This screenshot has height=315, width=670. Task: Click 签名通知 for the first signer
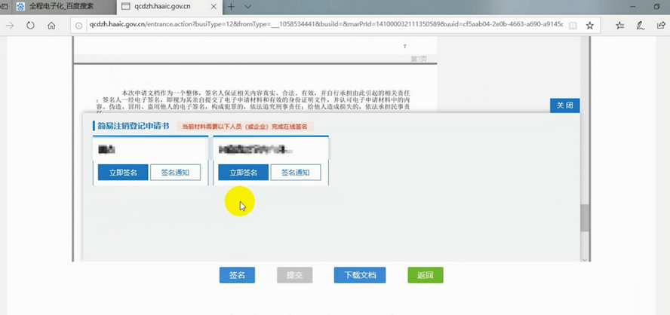[x=175, y=173]
